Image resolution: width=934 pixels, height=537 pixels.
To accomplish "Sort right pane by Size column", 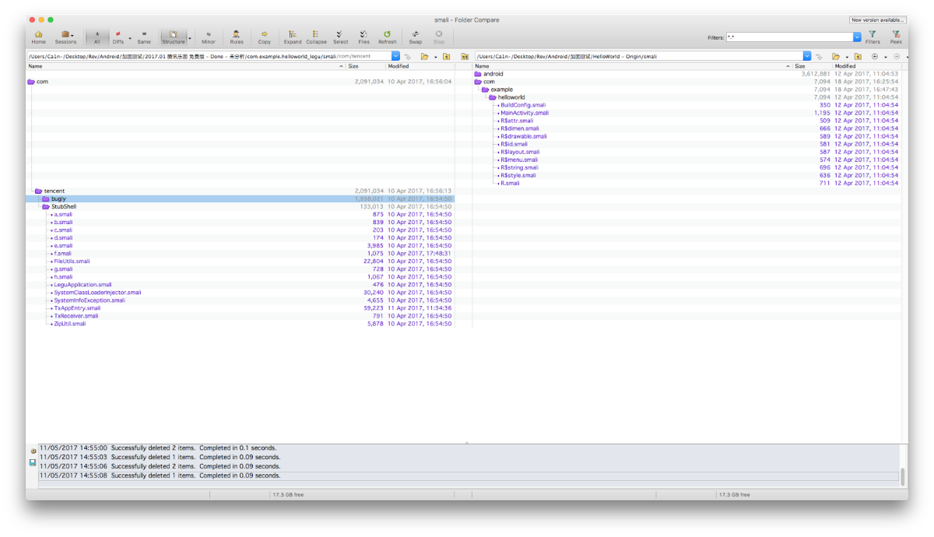I will pyautogui.click(x=812, y=66).
